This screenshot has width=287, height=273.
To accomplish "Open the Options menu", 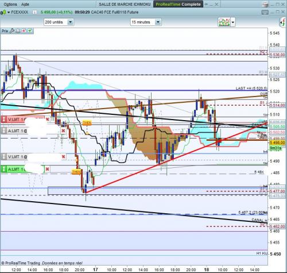I will click(10, 4).
